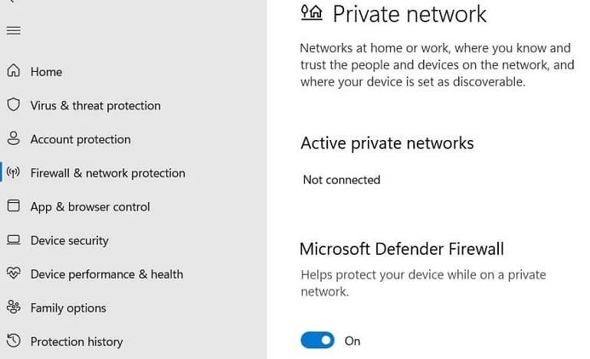Click the Device security laptop icon
Screen dimensions: 590x359
click(x=14, y=240)
